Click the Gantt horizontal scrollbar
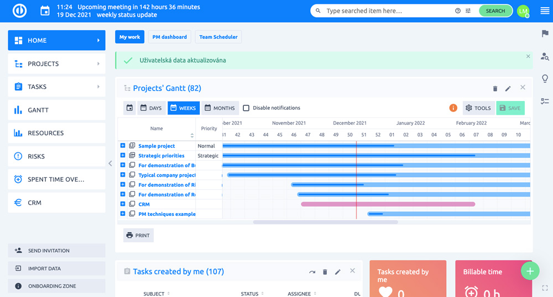The height and width of the screenshot is (297, 553). coord(326,222)
